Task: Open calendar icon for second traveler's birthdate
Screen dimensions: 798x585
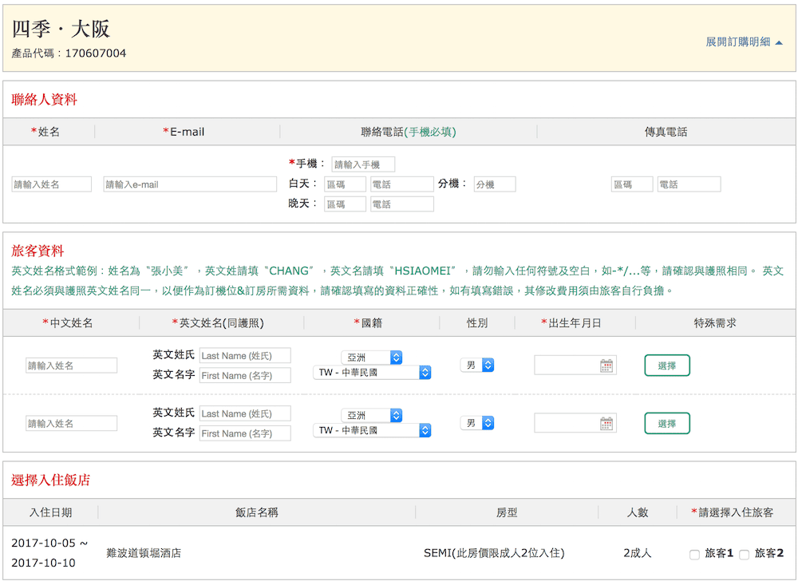Action: click(x=607, y=424)
